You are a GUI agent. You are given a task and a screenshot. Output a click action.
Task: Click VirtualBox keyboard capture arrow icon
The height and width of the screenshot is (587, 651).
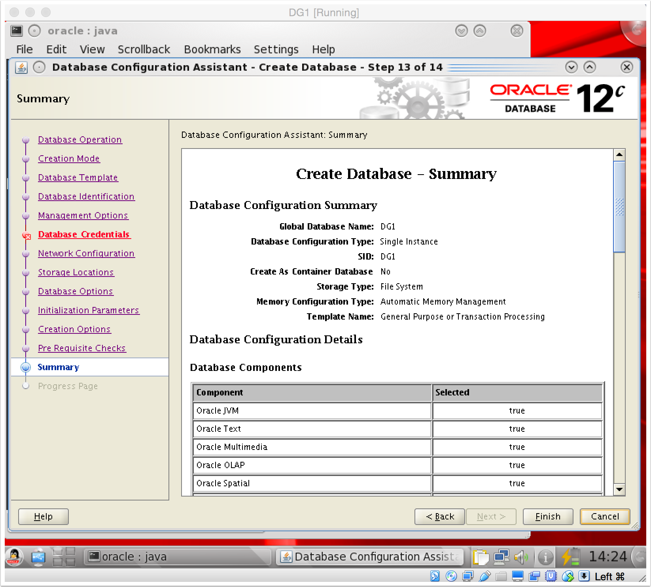(584, 576)
